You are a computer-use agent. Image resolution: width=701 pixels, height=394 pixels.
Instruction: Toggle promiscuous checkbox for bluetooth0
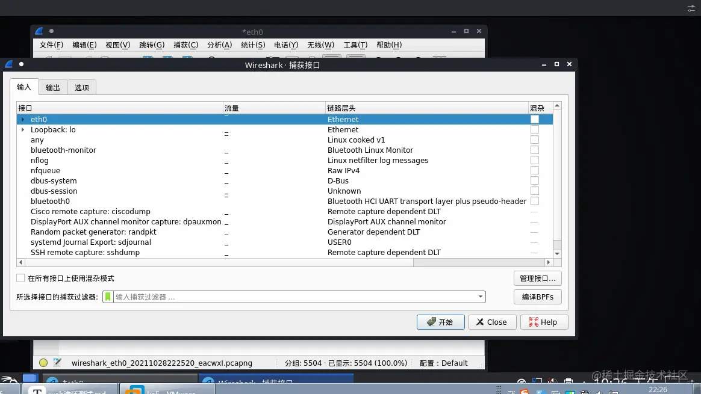[535, 202]
